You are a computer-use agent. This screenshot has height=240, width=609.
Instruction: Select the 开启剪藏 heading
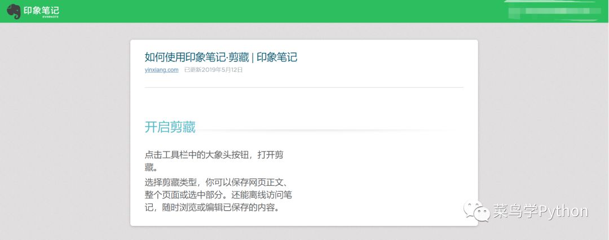tap(170, 127)
